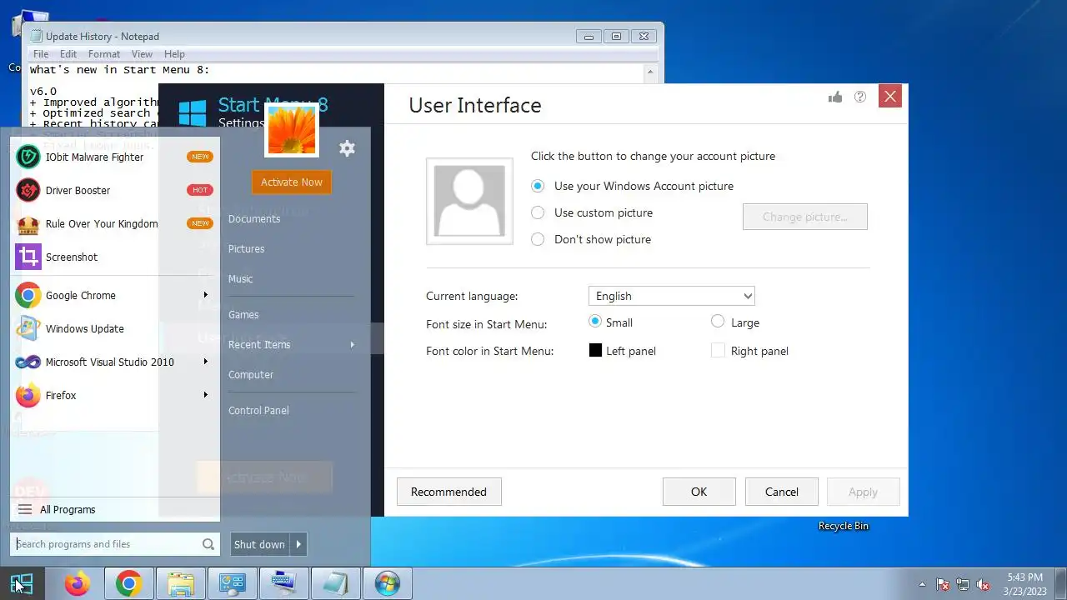Launch Driver Booster from the start list
Image resolution: width=1067 pixels, height=600 pixels.
[x=115, y=190]
